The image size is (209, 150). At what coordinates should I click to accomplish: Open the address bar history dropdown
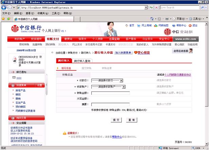point(146,7)
